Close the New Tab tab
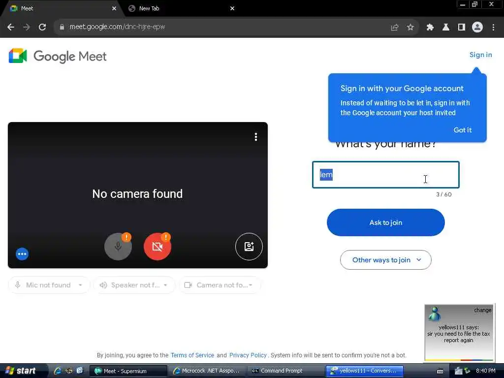Image resolution: width=504 pixels, height=378 pixels. [232, 8]
